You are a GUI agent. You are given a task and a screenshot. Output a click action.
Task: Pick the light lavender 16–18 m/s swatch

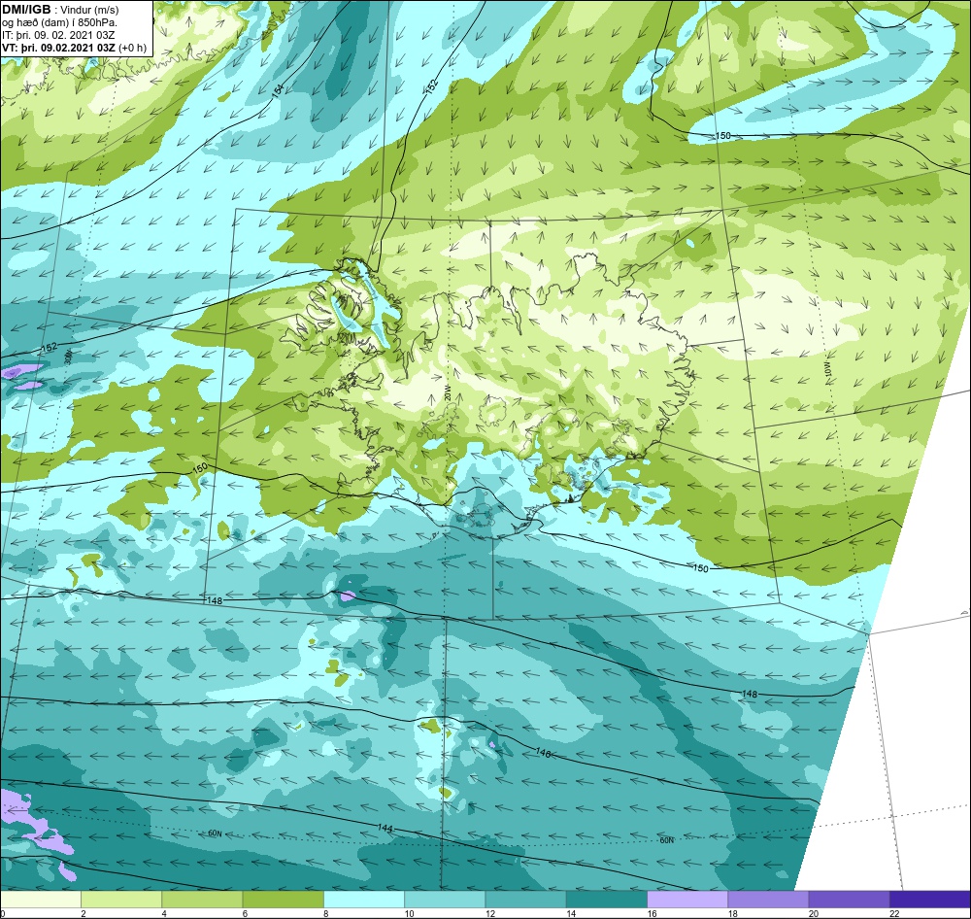687,899
